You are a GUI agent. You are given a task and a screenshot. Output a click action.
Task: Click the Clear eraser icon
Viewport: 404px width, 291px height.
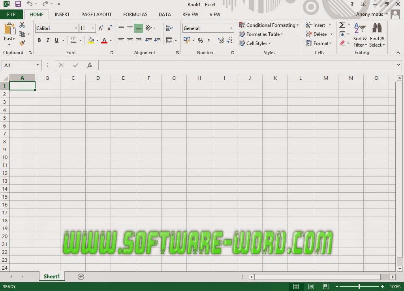[342, 43]
